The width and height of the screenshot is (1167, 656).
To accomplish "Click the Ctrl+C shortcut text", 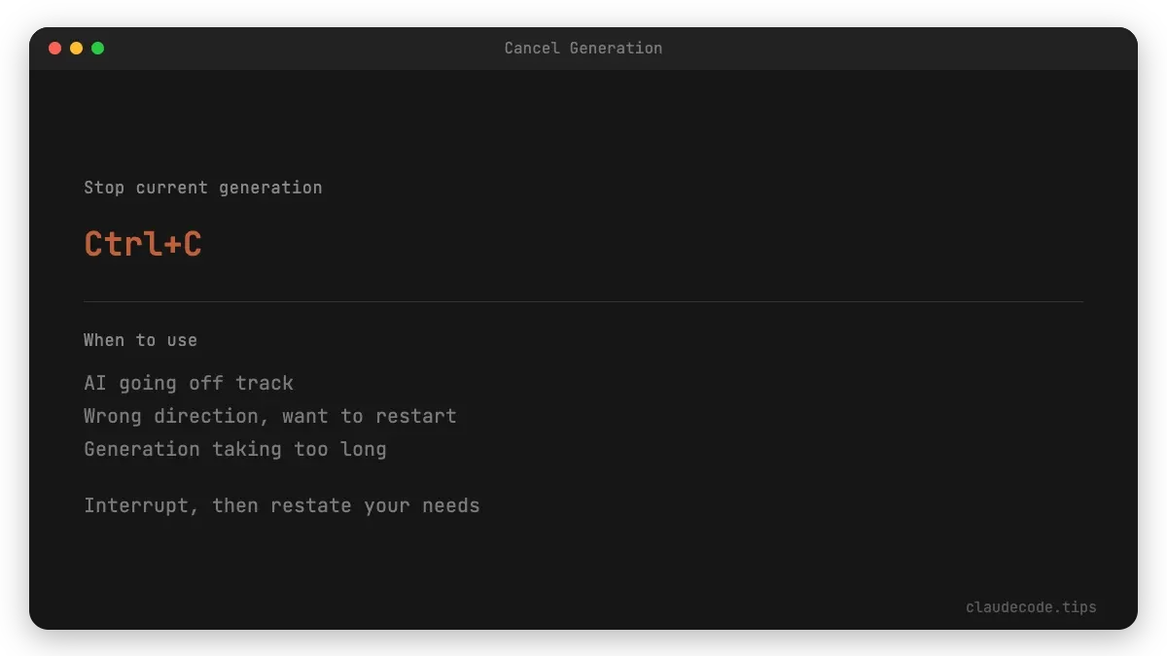I will pyautogui.click(x=142, y=245).
